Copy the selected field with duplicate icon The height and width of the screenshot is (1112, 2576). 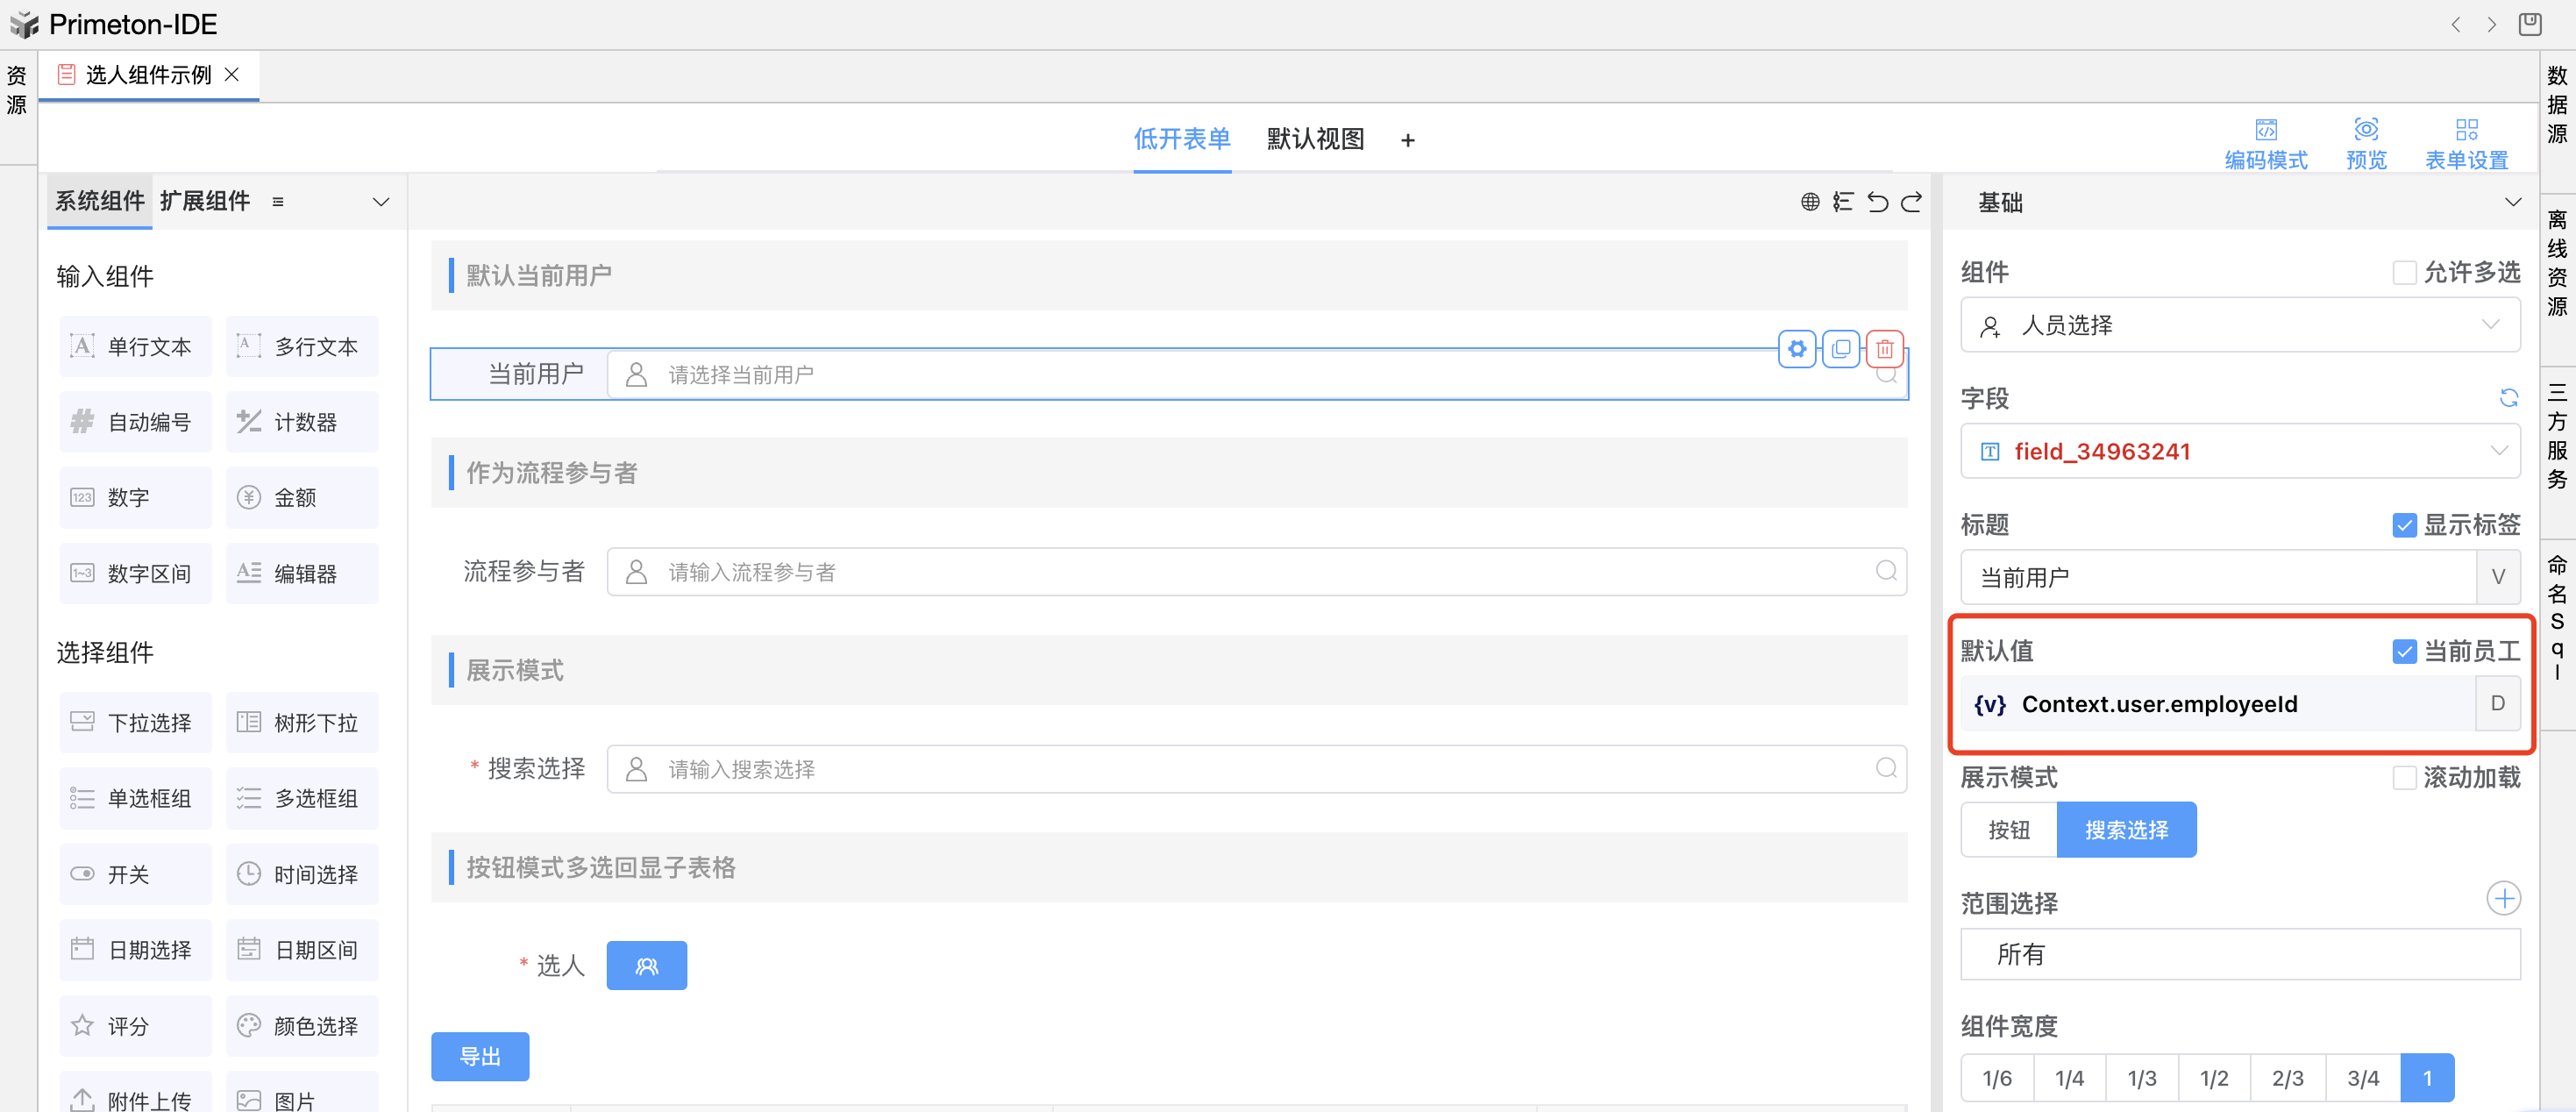click(x=1840, y=349)
